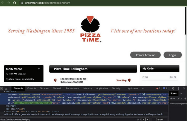Click the padlock site security icon
The width and height of the screenshot is (187, 121).
click(x=22, y=3)
